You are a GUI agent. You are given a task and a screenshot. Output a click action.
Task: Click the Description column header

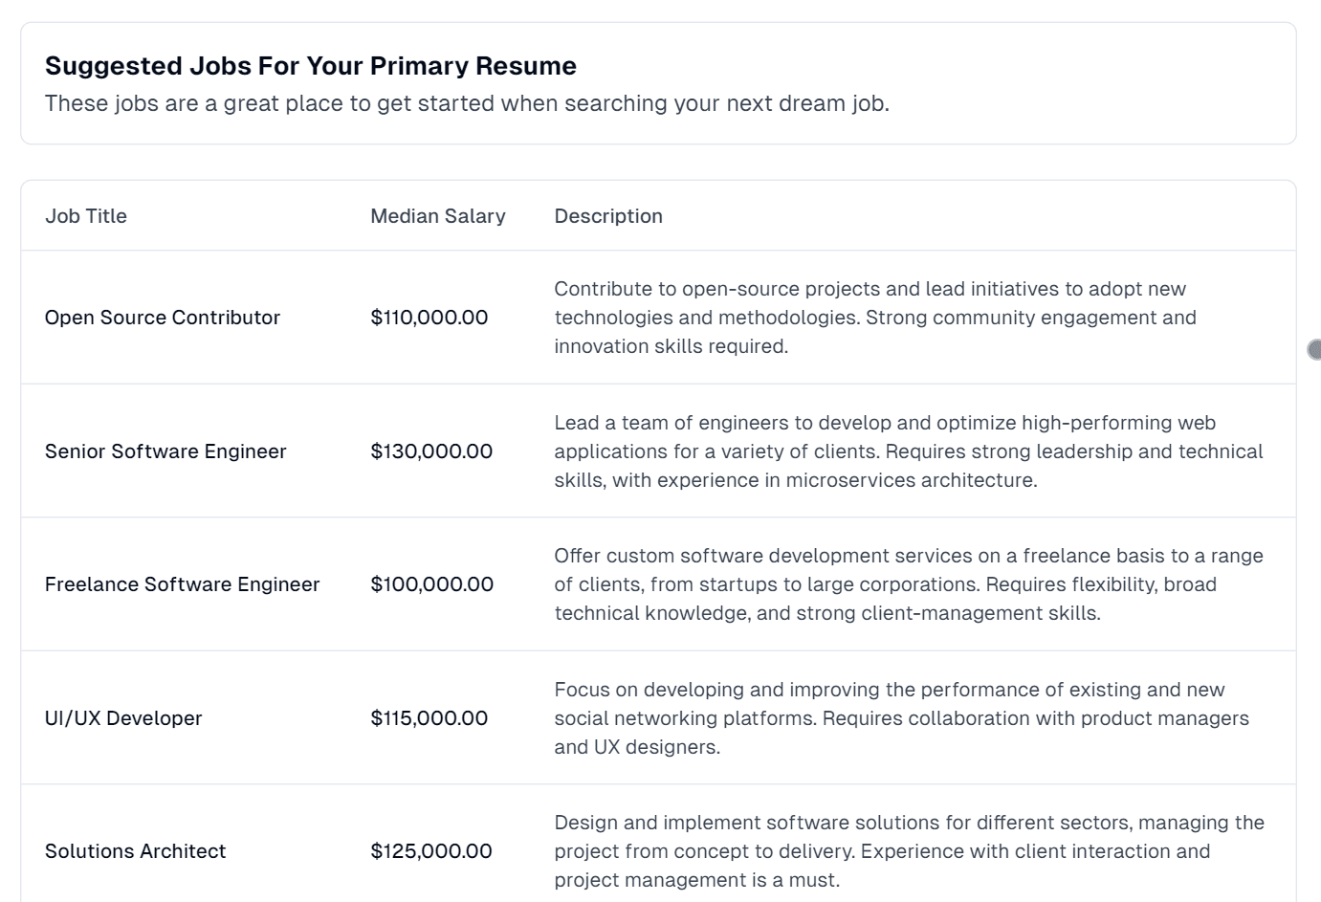click(x=608, y=216)
